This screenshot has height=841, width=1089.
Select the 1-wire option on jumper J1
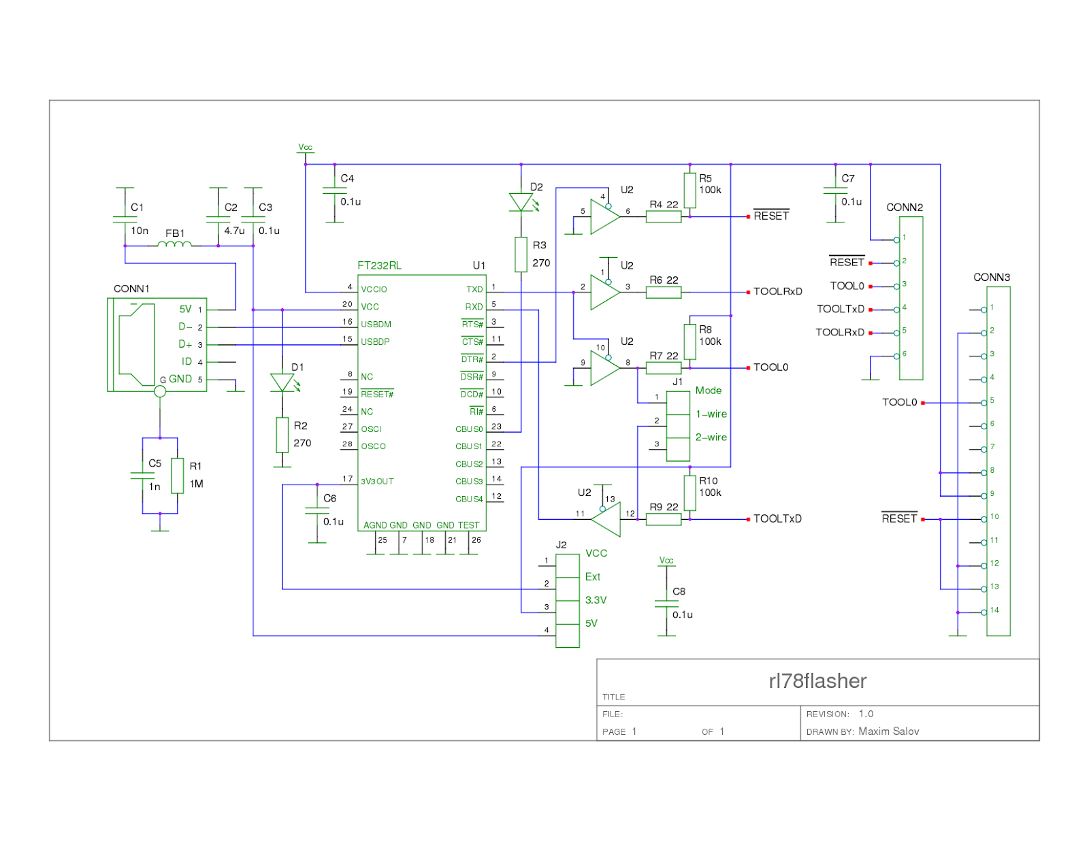[x=710, y=414]
